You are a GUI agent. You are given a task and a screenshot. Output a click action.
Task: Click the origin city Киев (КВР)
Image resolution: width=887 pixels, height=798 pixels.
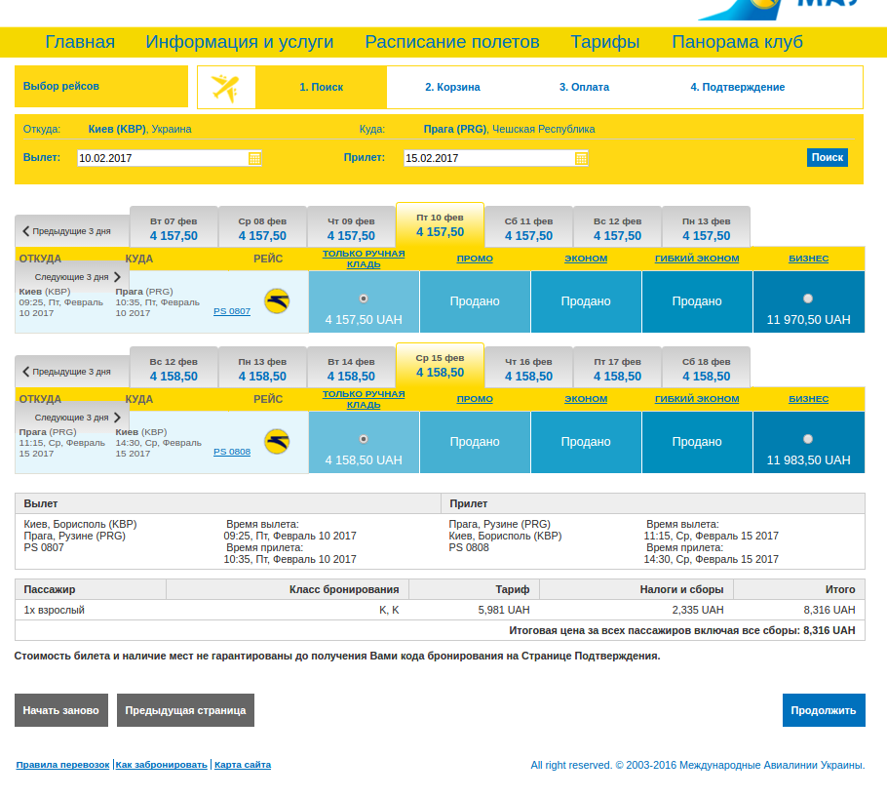[x=118, y=129]
